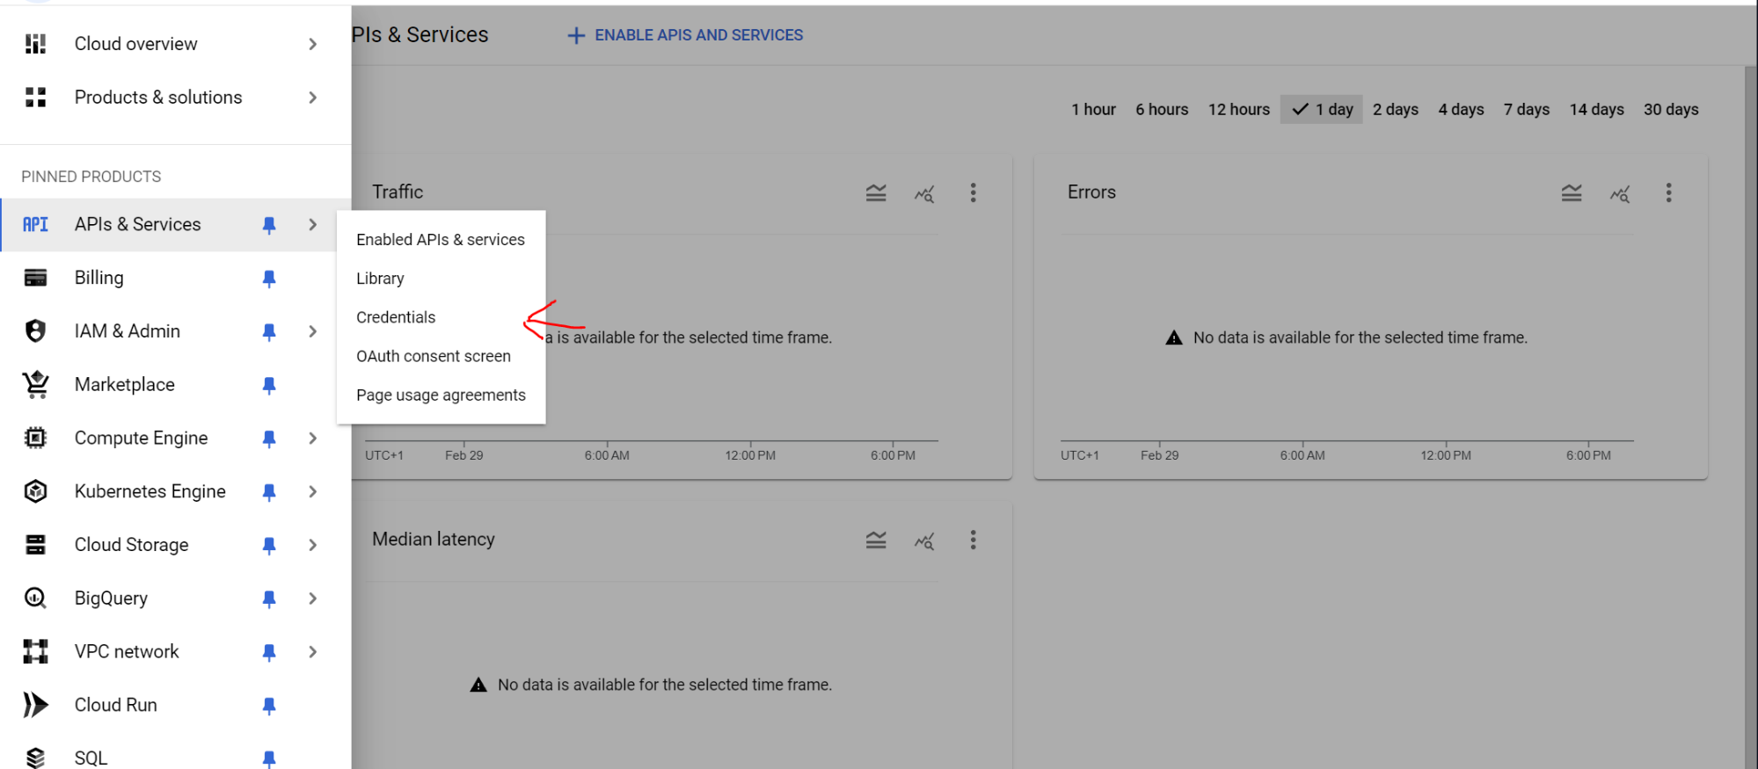Viewport: 1758px width, 769px height.
Task: Expand Products & solutions chevron
Action: point(313,98)
